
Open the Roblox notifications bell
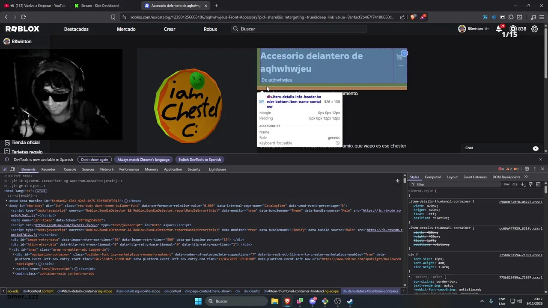click(499, 29)
